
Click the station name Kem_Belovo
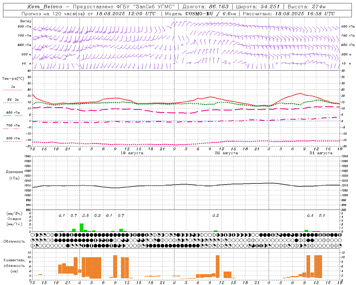click(44, 7)
